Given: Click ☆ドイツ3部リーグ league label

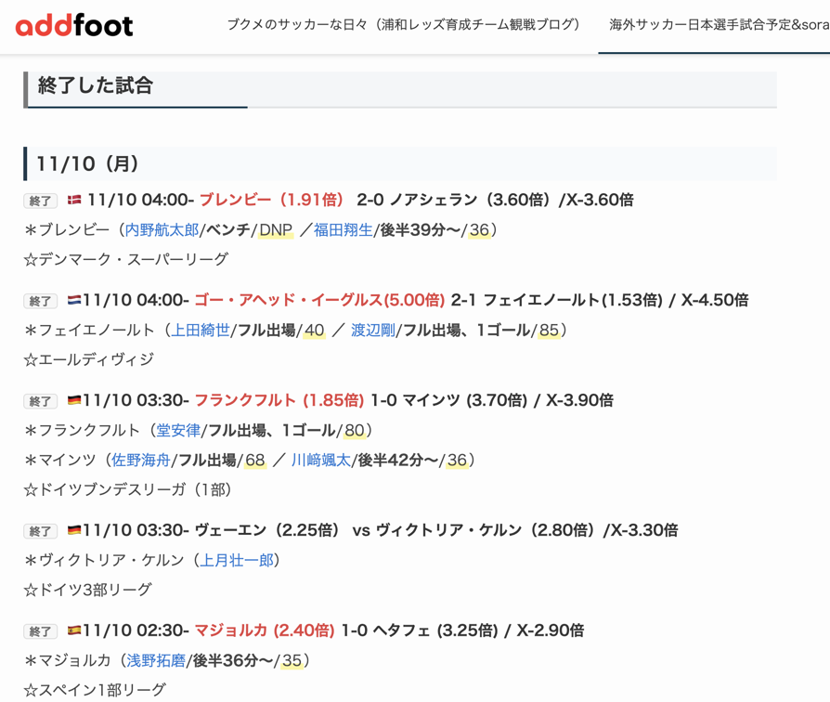Looking at the screenshot, I should coord(88,590).
